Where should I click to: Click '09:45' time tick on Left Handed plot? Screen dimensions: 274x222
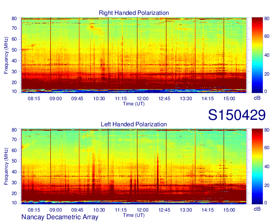[77, 210]
